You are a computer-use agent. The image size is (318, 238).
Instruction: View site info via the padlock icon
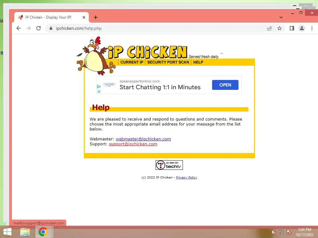click(x=51, y=28)
